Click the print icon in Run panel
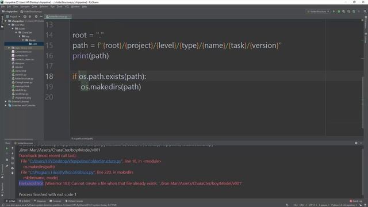Image resolution: width=368 pixels, height=207 pixels. 13,168
